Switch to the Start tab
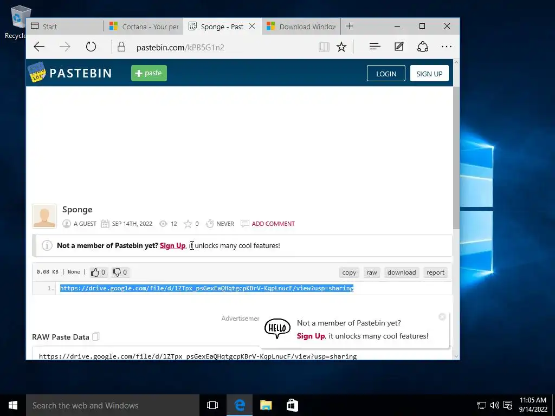 pos(65,27)
